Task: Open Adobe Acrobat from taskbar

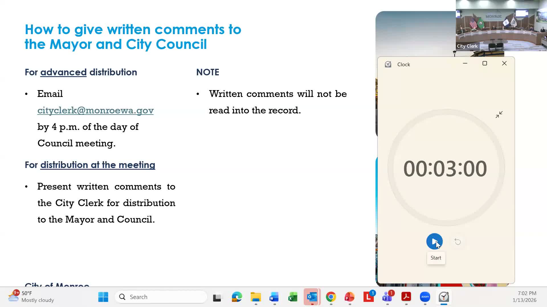Action: [x=406, y=297]
